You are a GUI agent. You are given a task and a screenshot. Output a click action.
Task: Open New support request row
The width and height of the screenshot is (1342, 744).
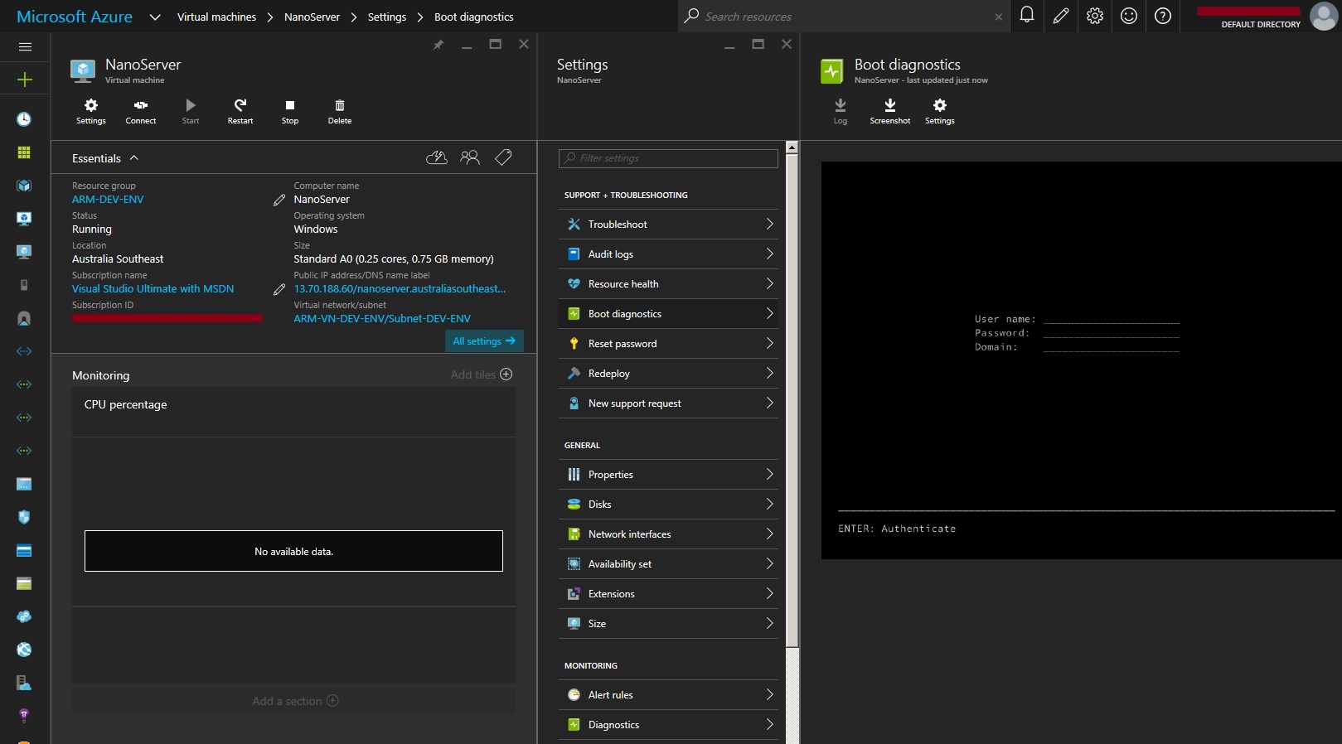(x=669, y=403)
